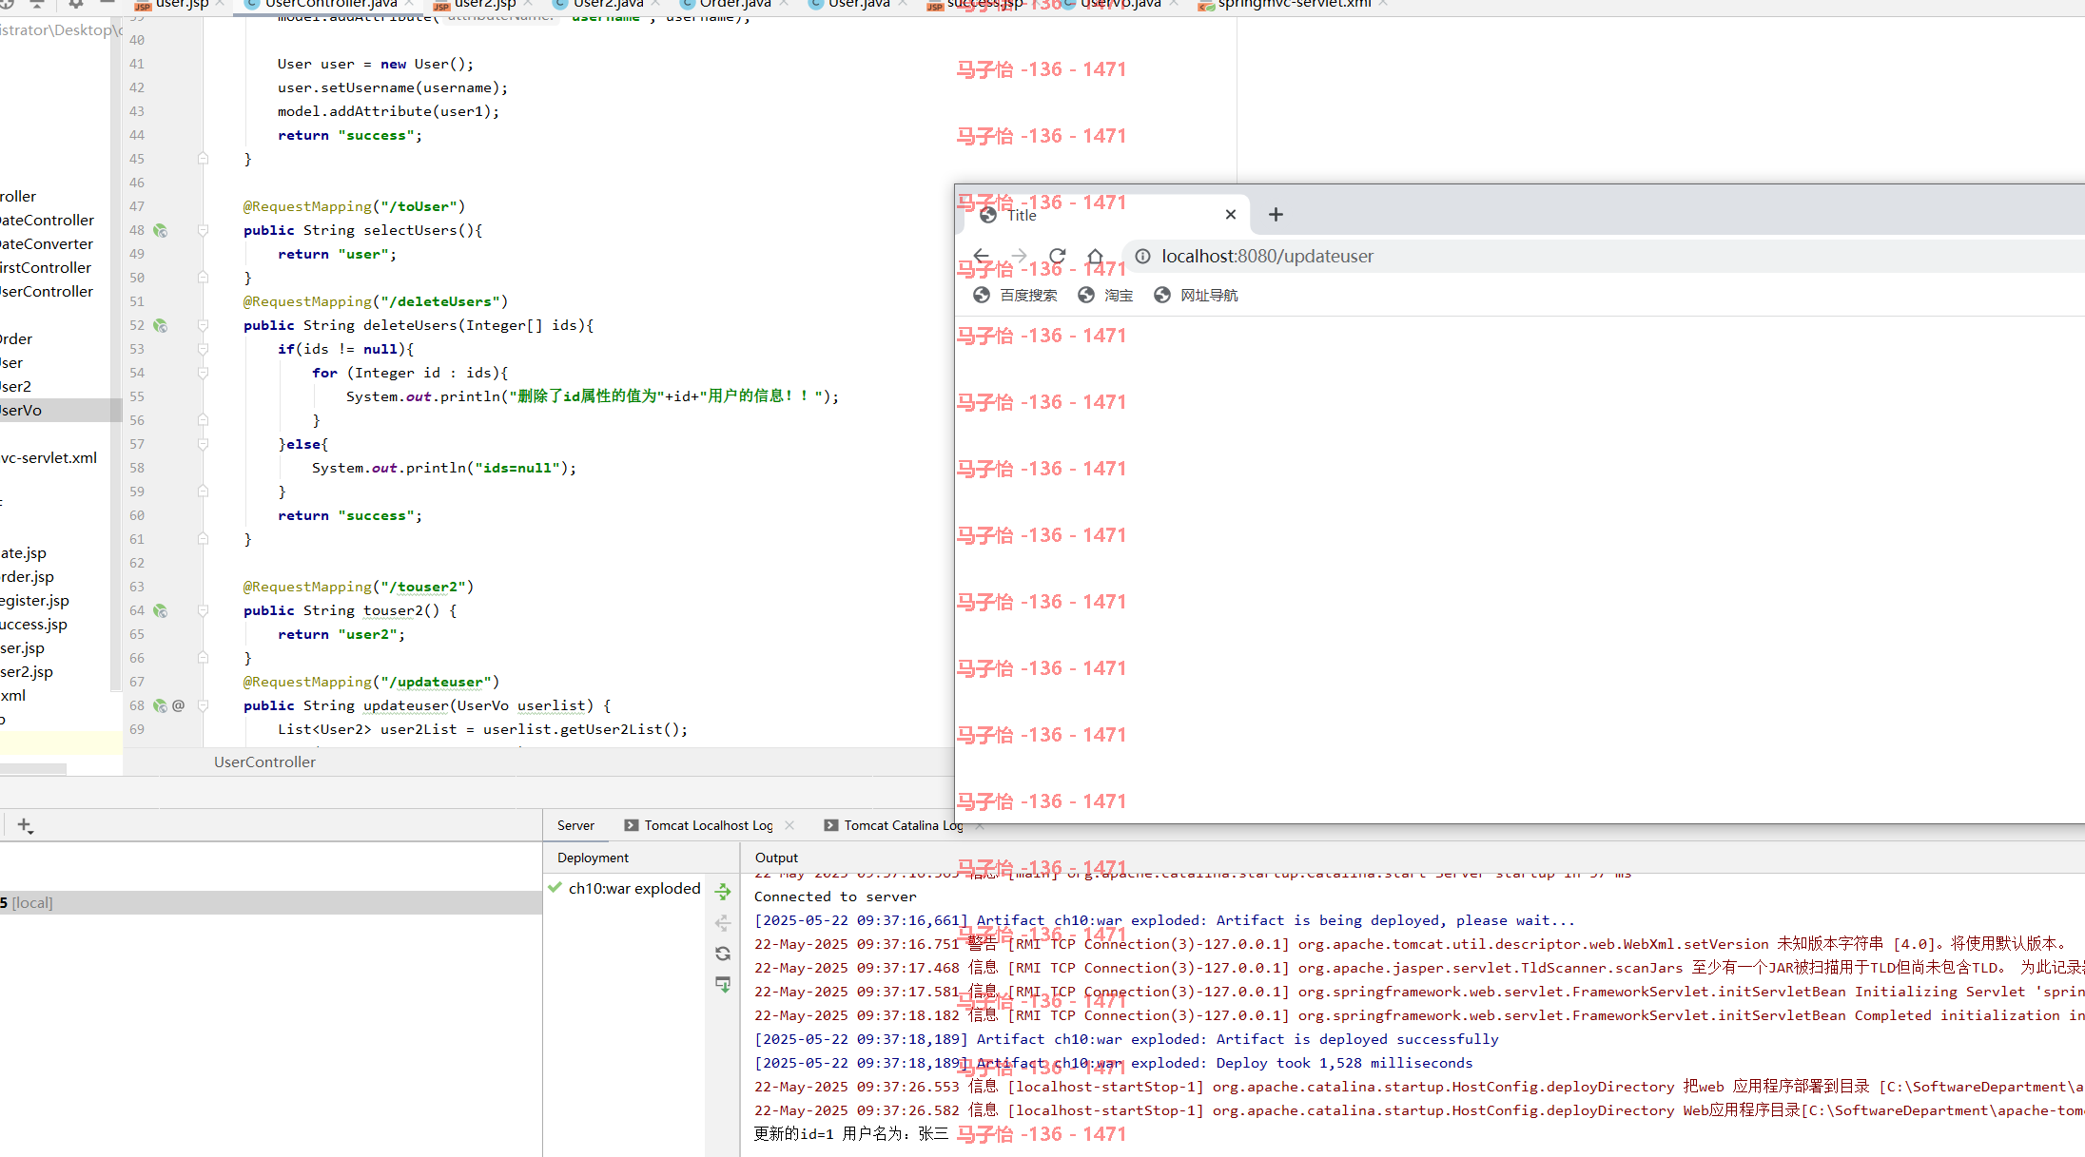Open a new browser tab
The width and height of the screenshot is (2085, 1157).
(1276, 215)
